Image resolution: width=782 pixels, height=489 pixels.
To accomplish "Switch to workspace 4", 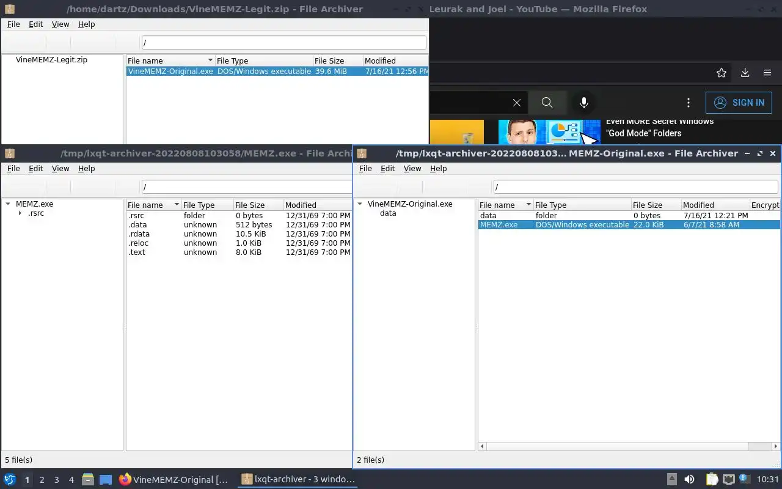I will coord(71,480).
